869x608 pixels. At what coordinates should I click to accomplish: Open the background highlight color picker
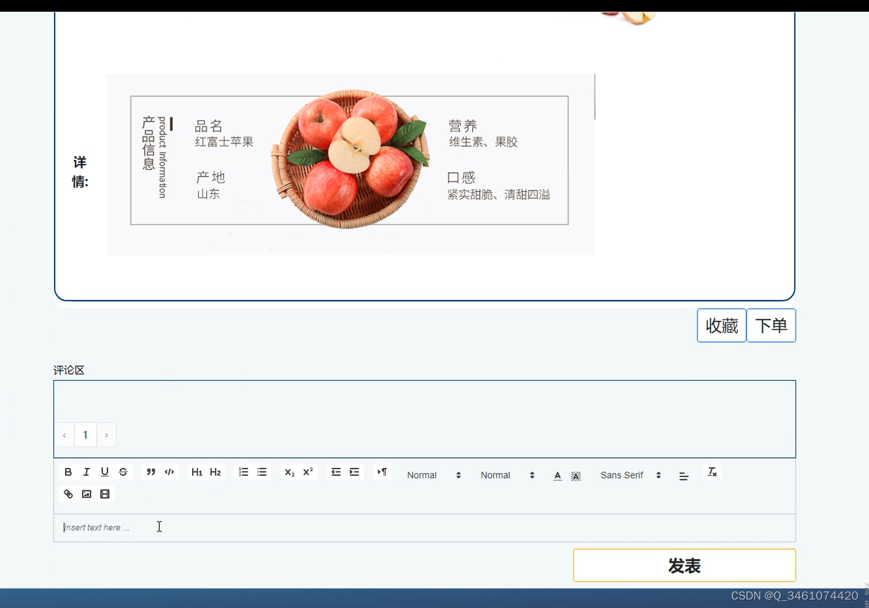tap(575, 476)
